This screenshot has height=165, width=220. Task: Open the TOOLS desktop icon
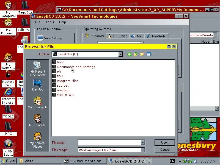coord(8,112)
